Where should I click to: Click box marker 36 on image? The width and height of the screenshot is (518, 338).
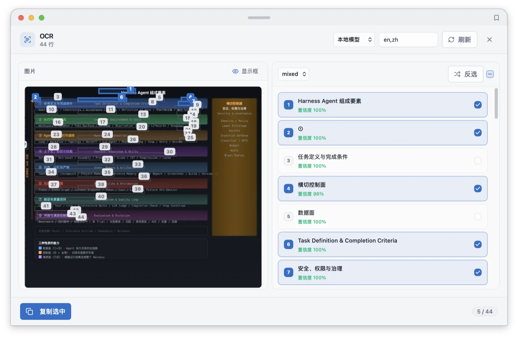pyautogui.click(x=144, y=177)
